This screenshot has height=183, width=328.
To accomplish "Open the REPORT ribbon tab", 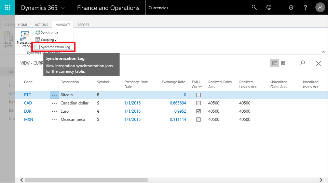I will [x=83, y=25].
